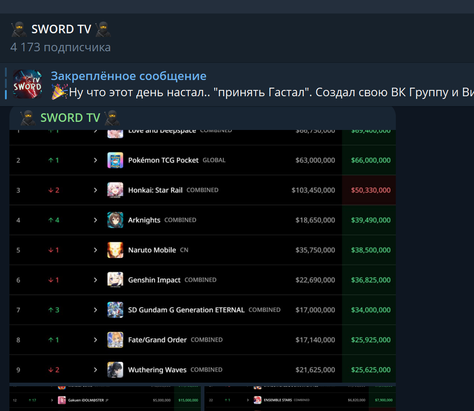
Task: Click the rank up indicator for Fate/Grand Order
Action: [x=53, y=340]
